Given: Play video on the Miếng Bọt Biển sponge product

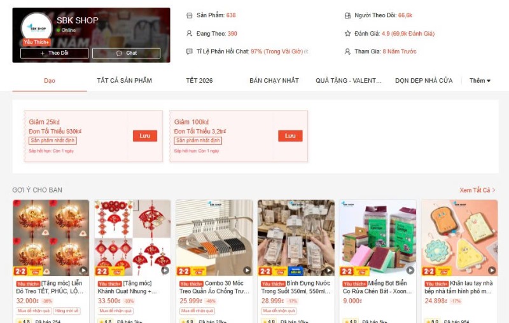Looking at the screenshot, I should (x=410, y=270).
